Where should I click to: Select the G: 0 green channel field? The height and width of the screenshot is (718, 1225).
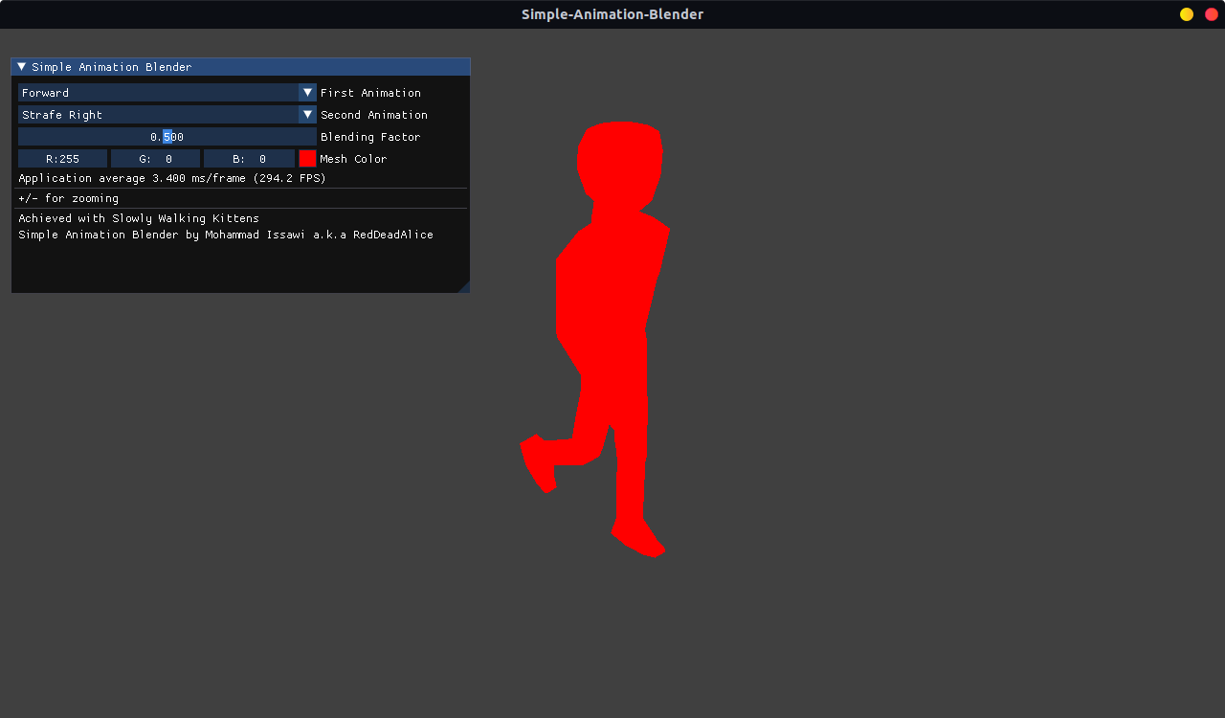[155, 159]
